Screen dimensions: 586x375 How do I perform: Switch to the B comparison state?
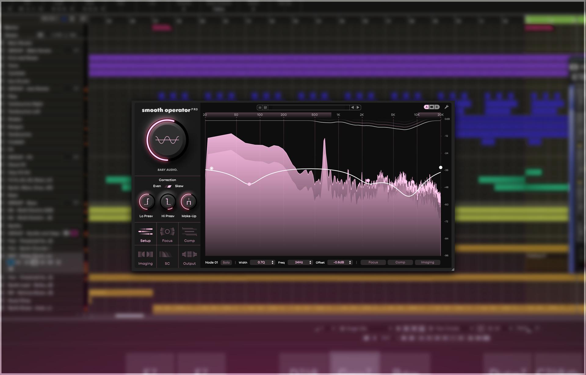tap(437, 107)
